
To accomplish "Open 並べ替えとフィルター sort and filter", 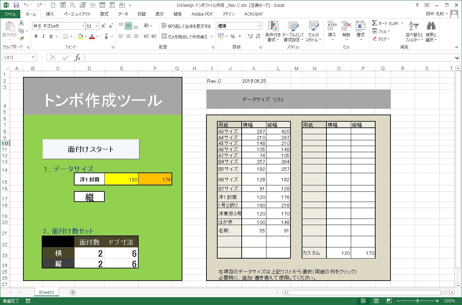I will point(414,32).
